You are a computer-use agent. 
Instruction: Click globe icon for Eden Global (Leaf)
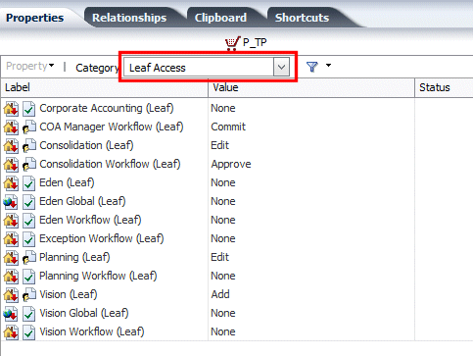[11, 202]
